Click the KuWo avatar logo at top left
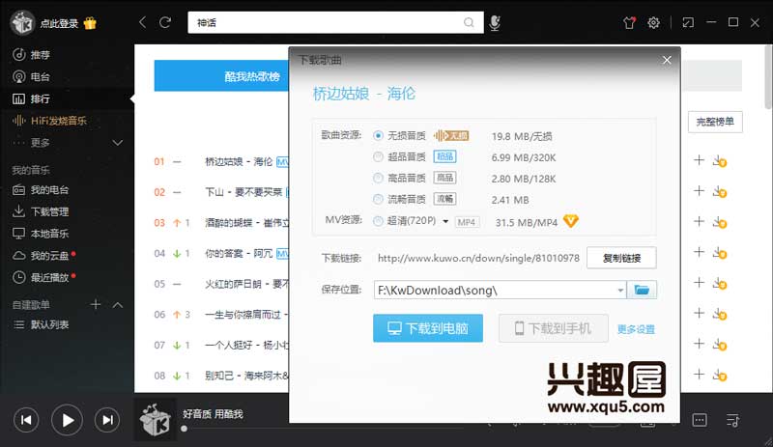The height and width of the screenshot is (447, 773). tap(22, 22)
